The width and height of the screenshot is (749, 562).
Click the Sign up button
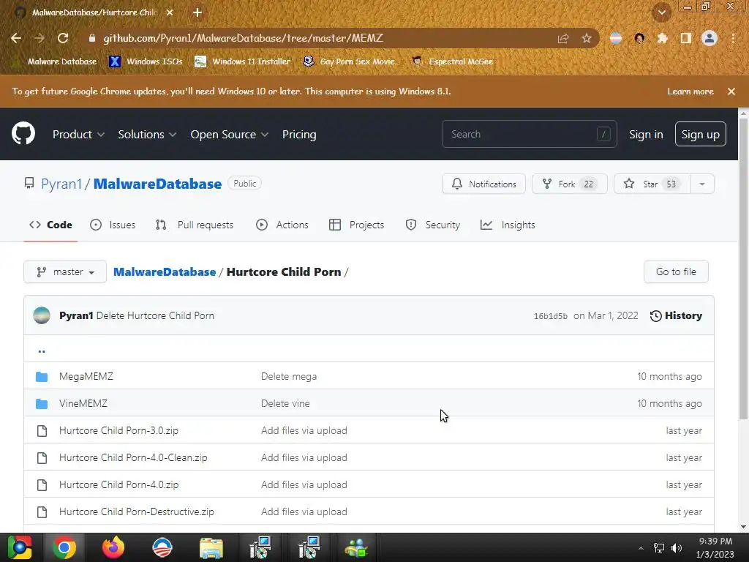[700, 135]
